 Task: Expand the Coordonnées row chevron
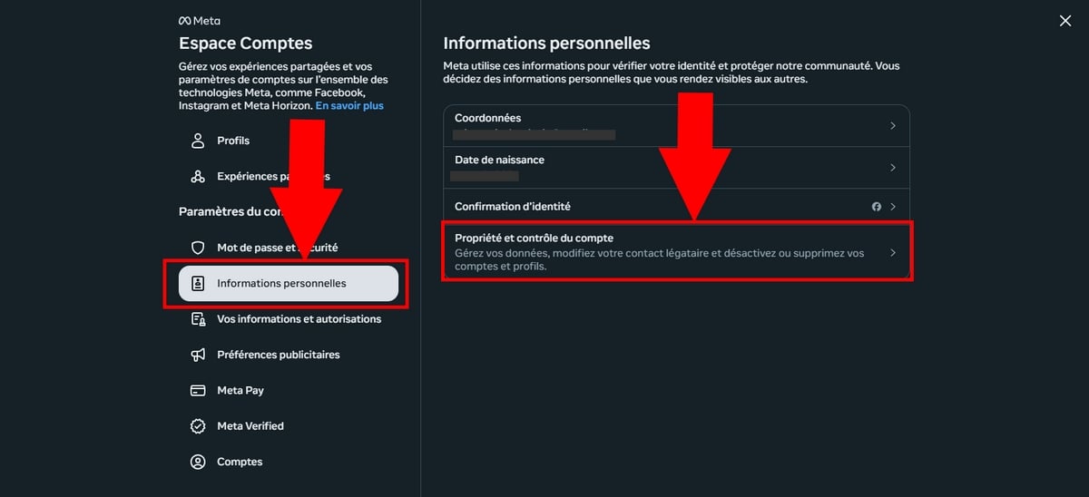click(893, 126)
